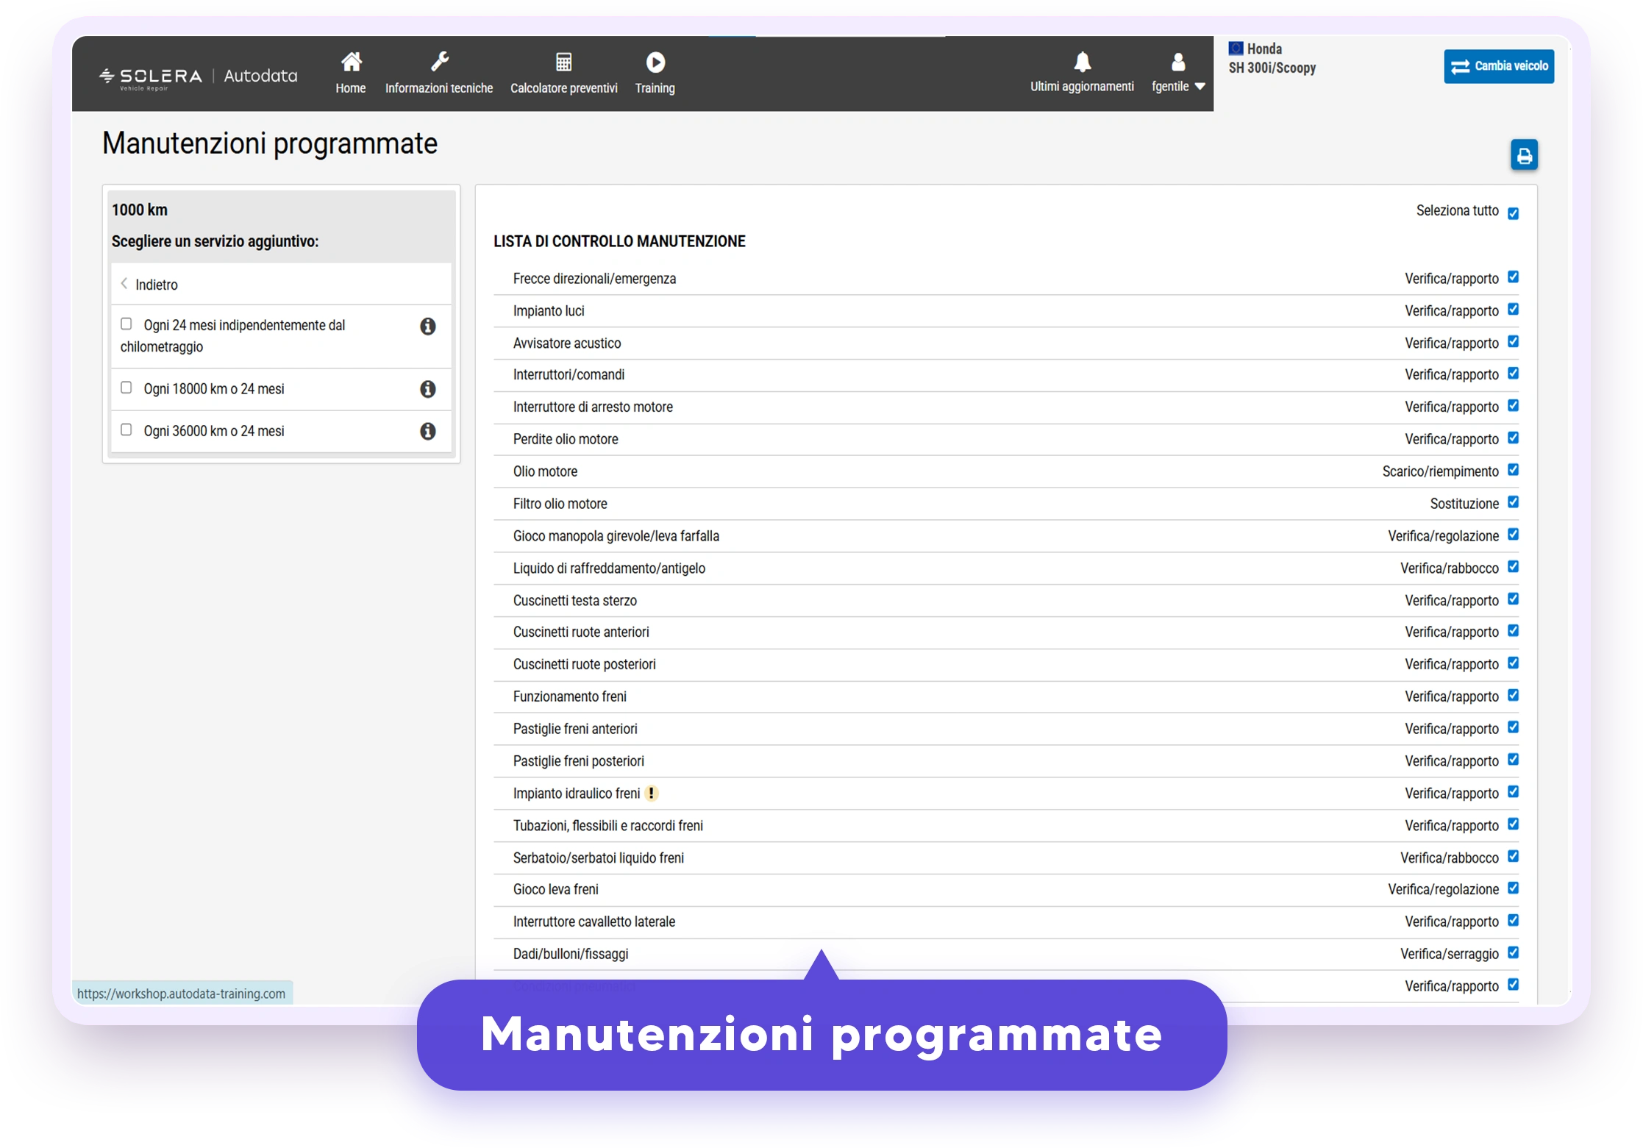The width and height of the screenshot is (1643, 1148).
Task: Click 'Filtro olio motore' row text
Action: [x=560, y=504]
